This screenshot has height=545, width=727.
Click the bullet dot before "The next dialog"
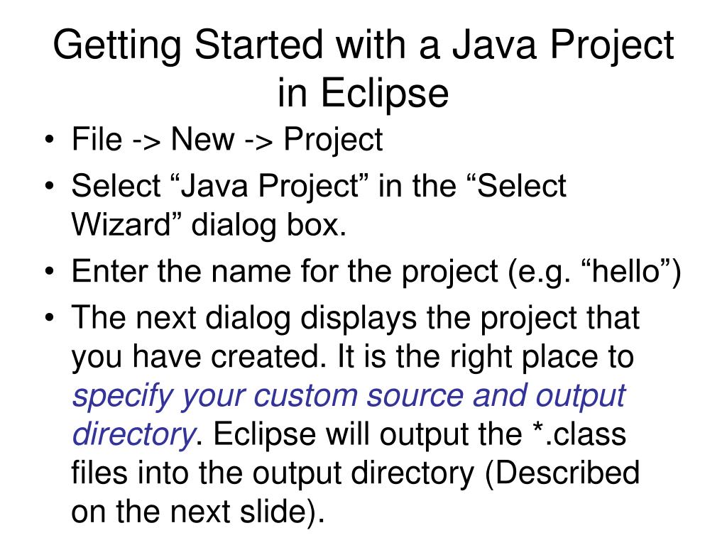50,319
